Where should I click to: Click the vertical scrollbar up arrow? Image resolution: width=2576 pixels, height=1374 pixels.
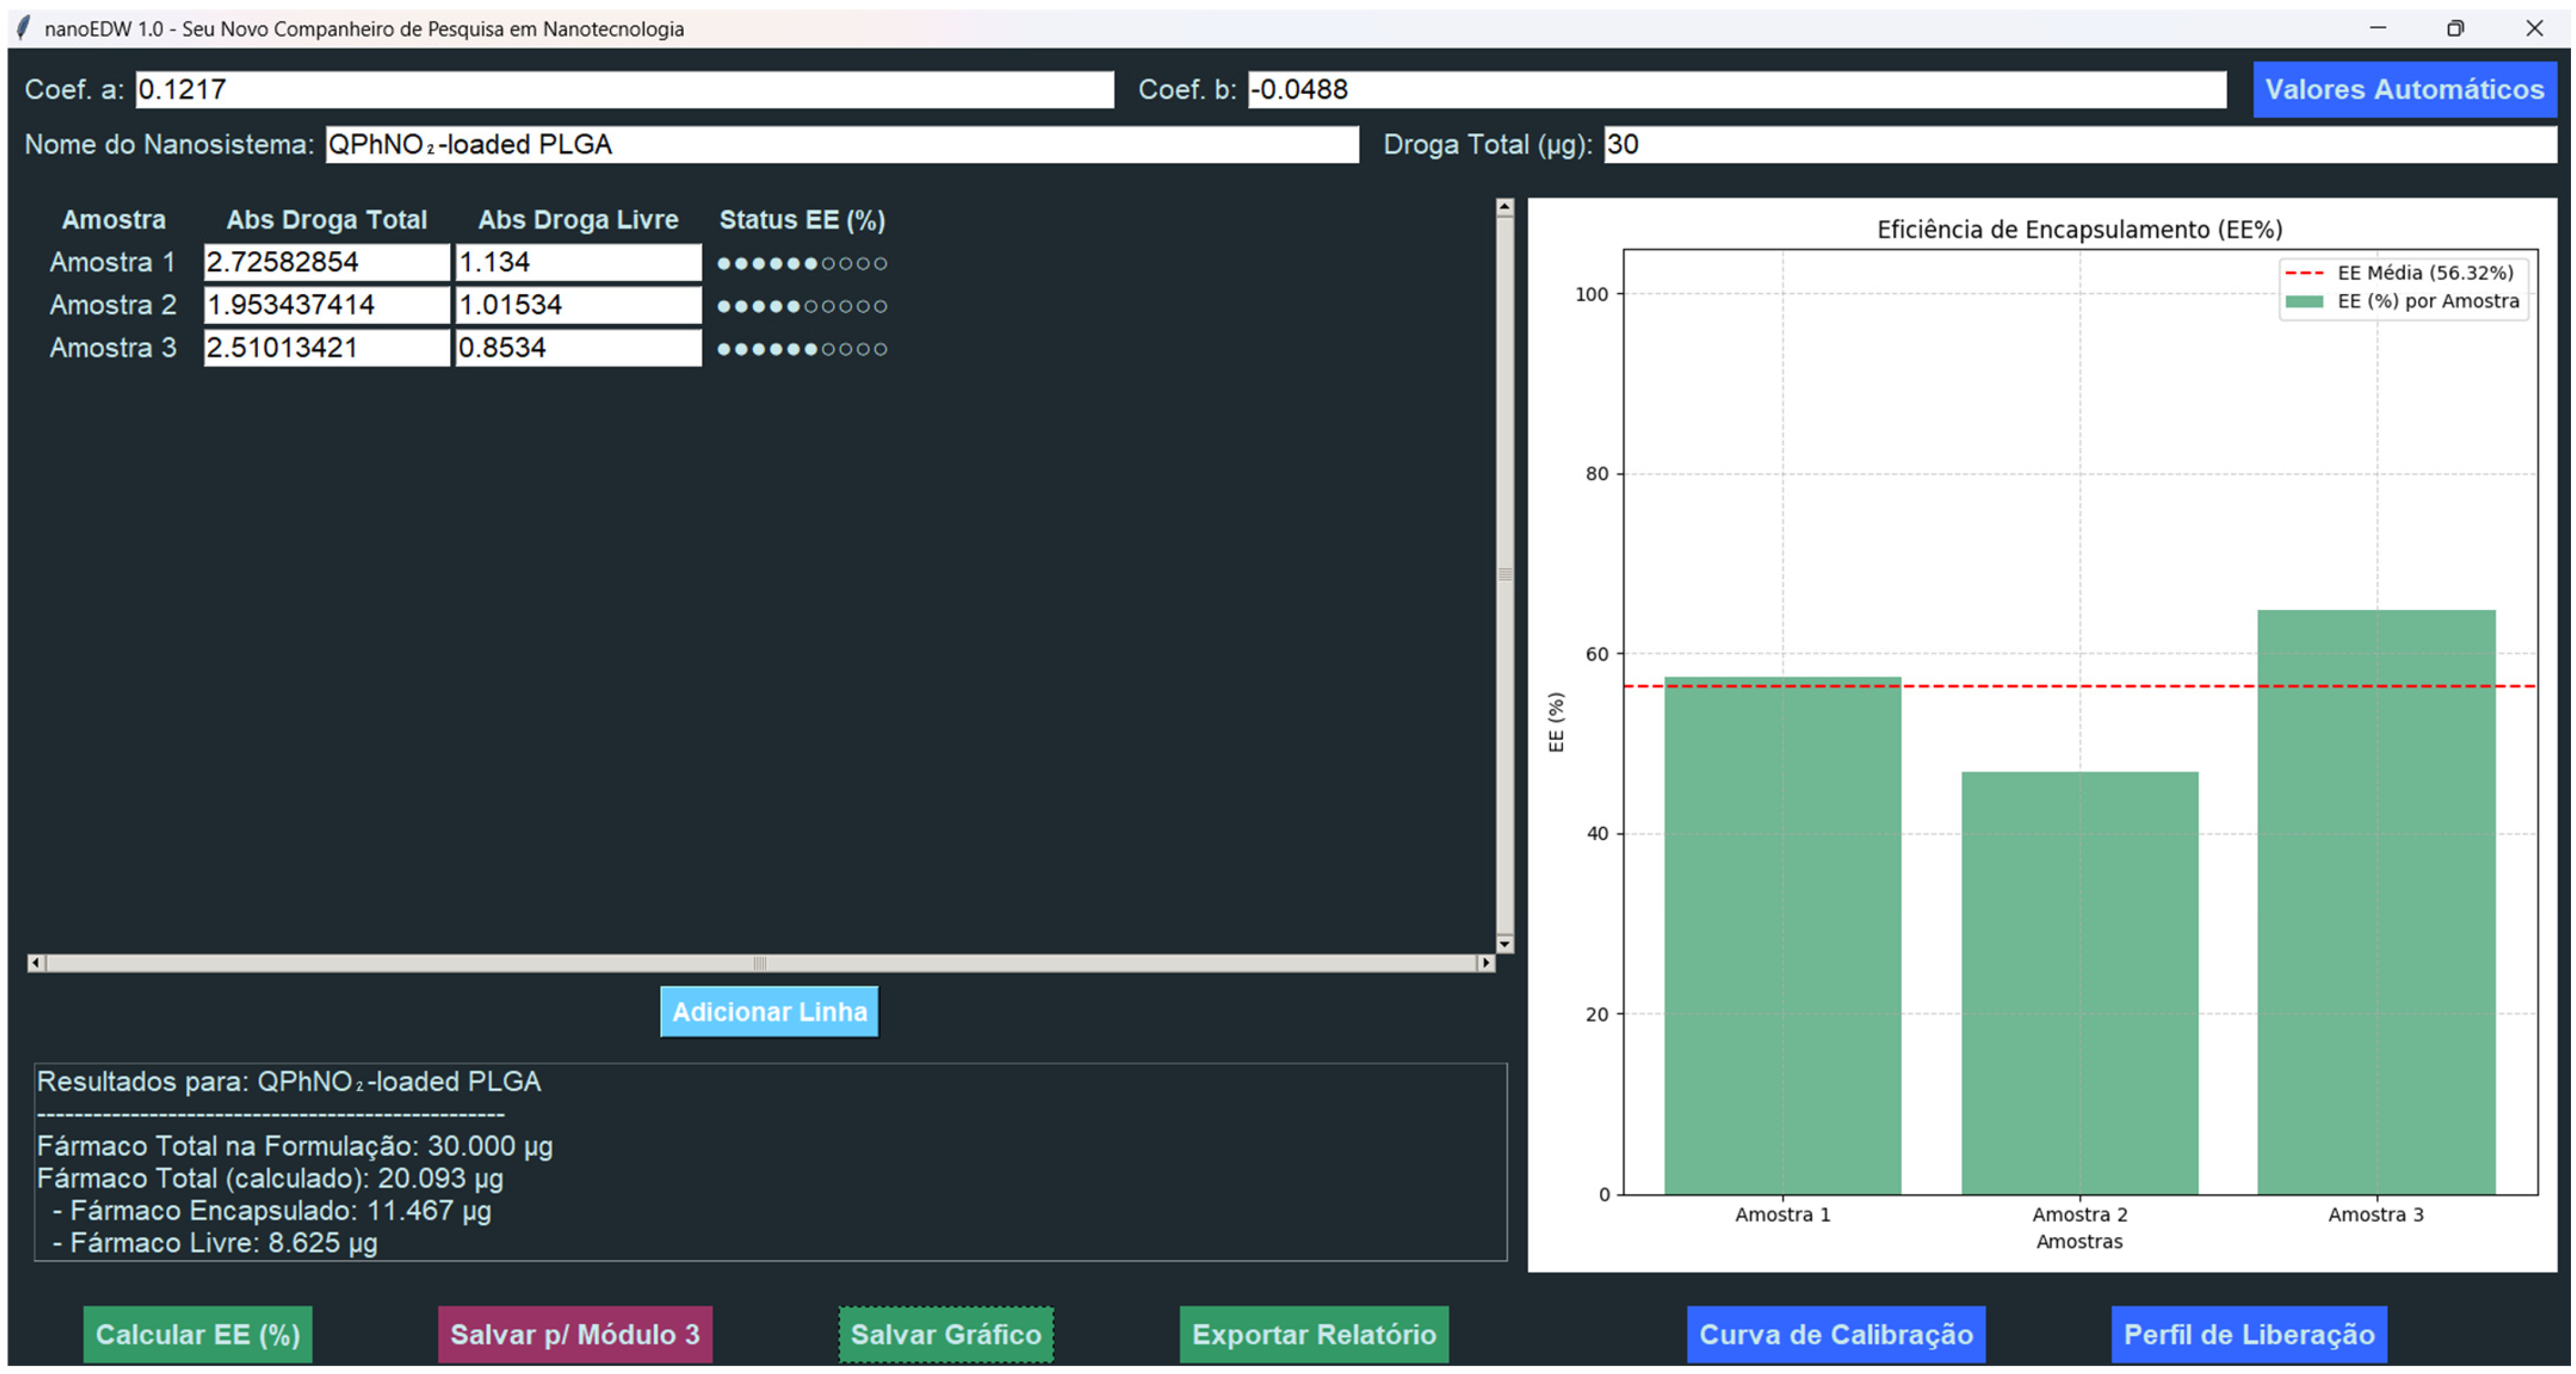point(1504,207)
